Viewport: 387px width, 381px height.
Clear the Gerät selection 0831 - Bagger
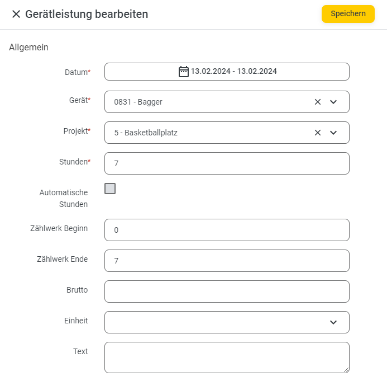[x=318, y=102]
